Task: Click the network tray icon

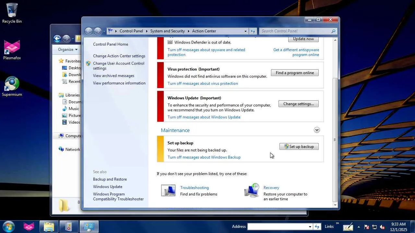Action: tap(374, 227)
